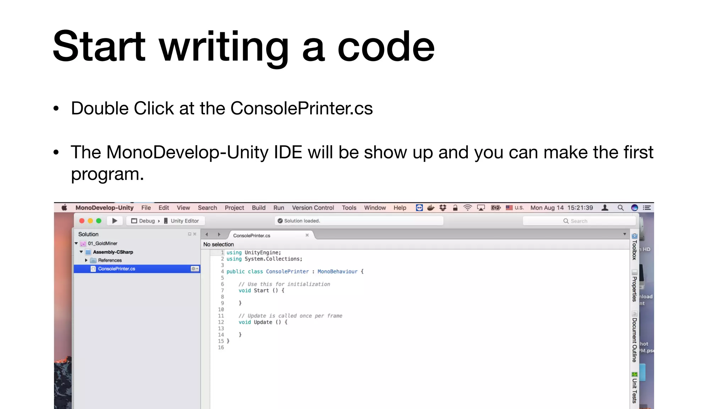Open the Help menu
Image resolution: width=727 pixels, height=409 pixels.
pyautogui.click(x=400, y=208)
